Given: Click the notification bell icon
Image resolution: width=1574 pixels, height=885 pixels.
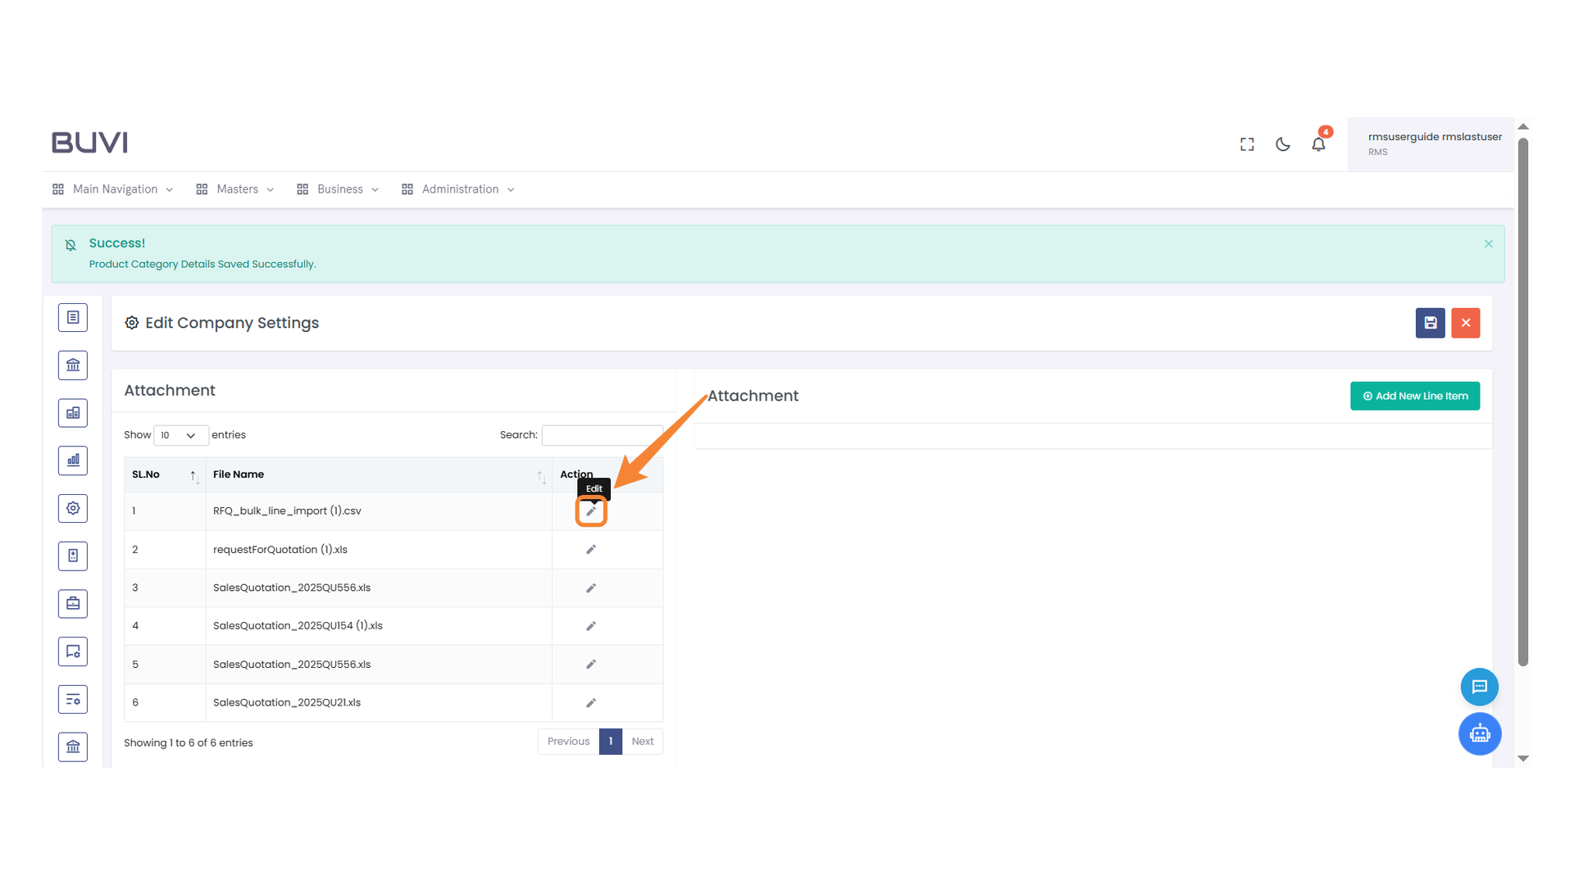Looking at the screenshot, I should 1318,144.
